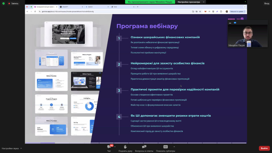This screenshot has height=153, width=272.
Task: Expand the Chat options arrow
Action: point(115,147)
